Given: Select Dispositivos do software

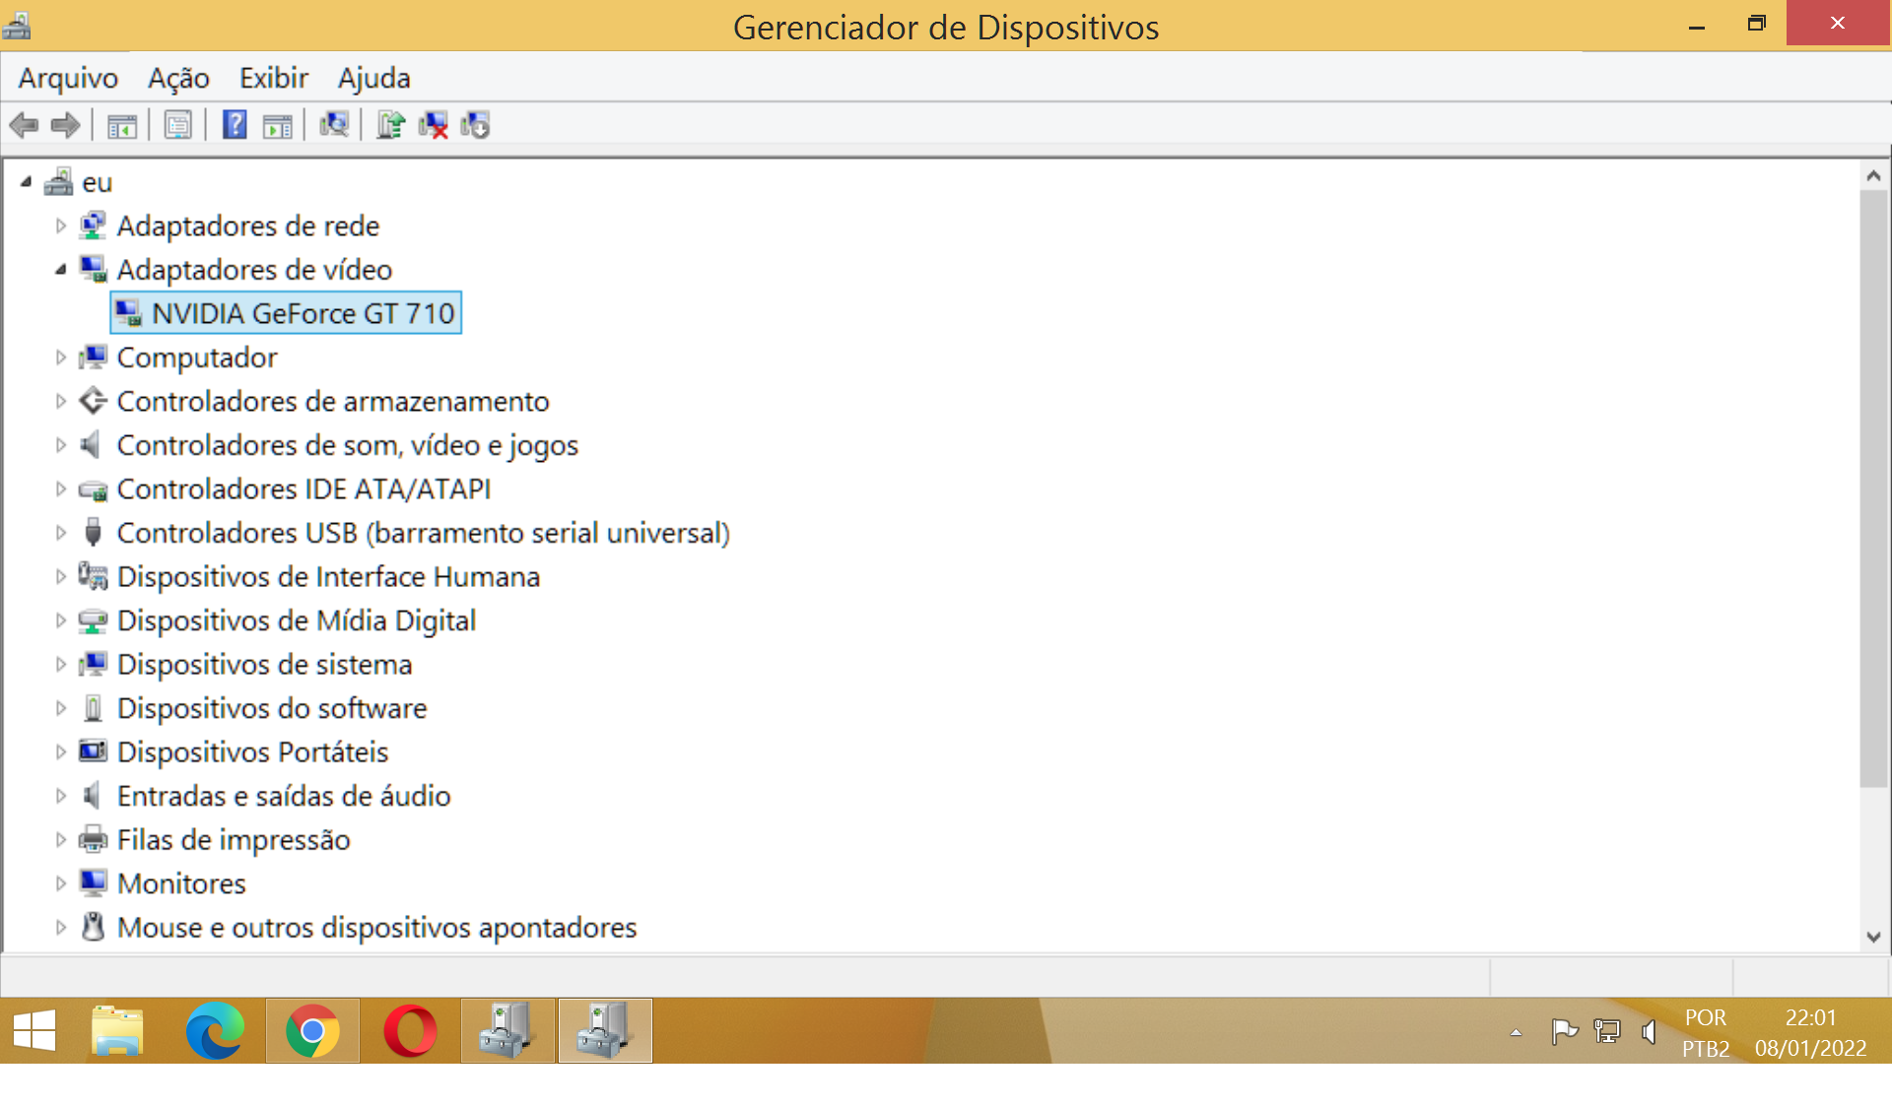Looking at the screenshot, I should pyautogui.click(x=271, y=708).
